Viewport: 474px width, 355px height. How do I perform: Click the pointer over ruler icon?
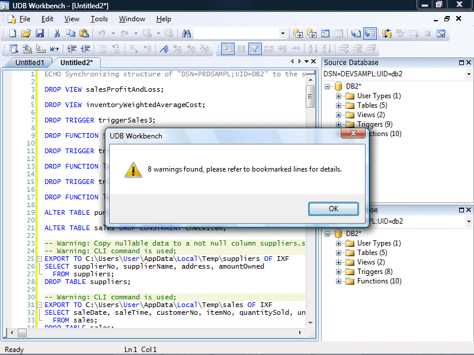40,49
